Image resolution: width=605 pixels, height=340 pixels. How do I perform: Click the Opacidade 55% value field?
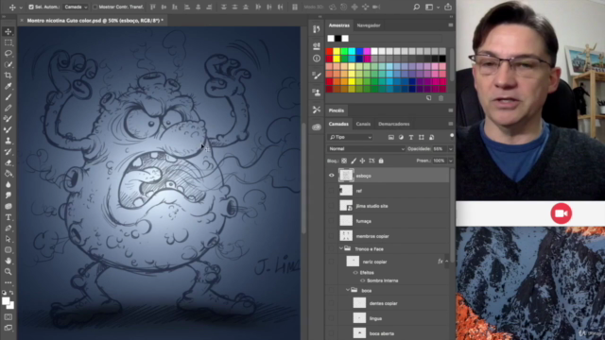(439, 149)
